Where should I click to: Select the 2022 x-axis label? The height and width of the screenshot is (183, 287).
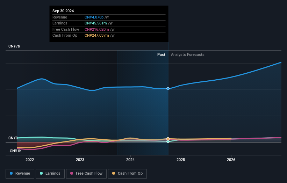point(30,160)
